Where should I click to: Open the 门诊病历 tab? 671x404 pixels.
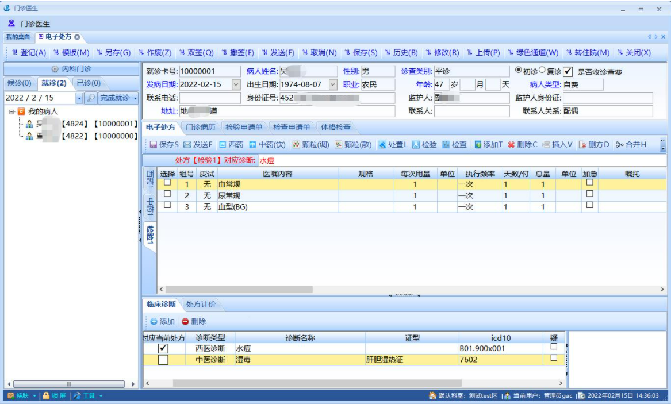(x=201, y=128)
